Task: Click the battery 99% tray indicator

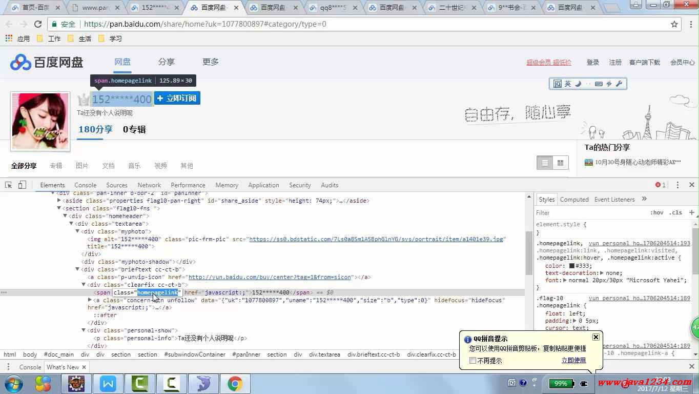Action: click(x=561, y=383)
